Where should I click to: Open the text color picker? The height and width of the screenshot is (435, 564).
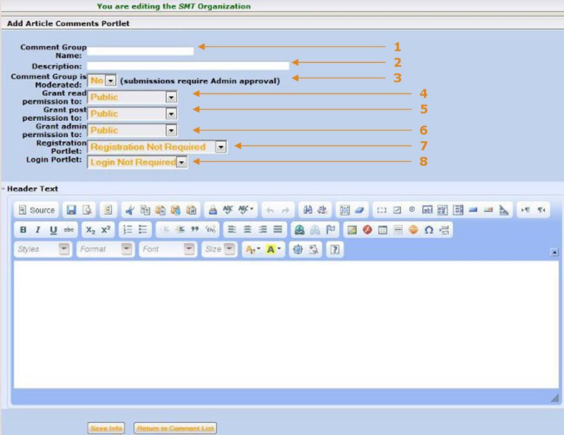point(252,249)
